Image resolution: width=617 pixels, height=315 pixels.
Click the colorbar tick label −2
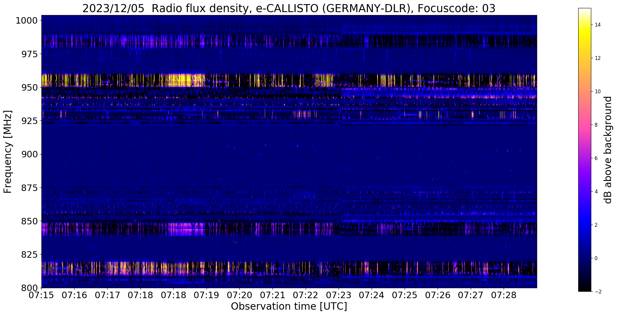click(598, 292)
